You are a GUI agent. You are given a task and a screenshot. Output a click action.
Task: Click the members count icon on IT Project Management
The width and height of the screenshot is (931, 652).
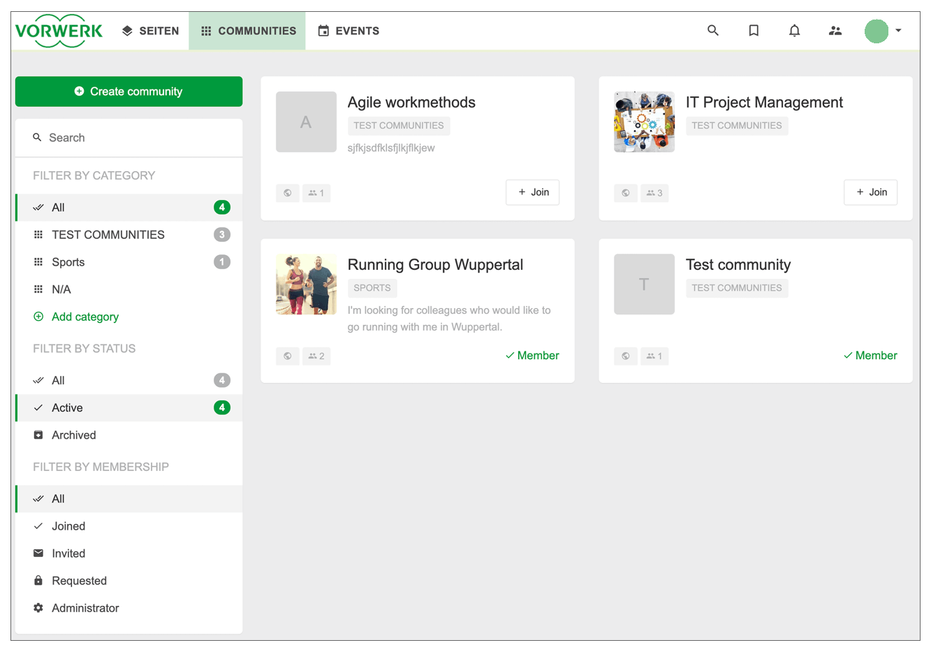(x=654, y=192)
